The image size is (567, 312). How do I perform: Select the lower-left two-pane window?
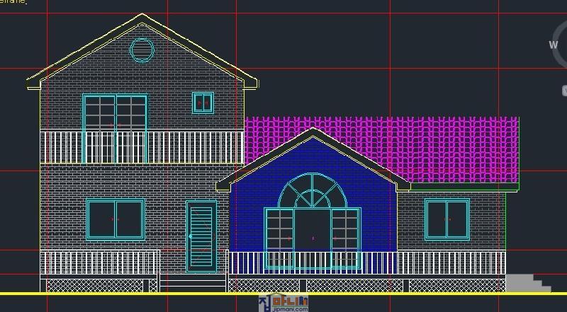coord(115,219)
